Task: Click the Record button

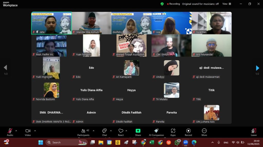Action: pyautogui.click(x=188, y=132)
